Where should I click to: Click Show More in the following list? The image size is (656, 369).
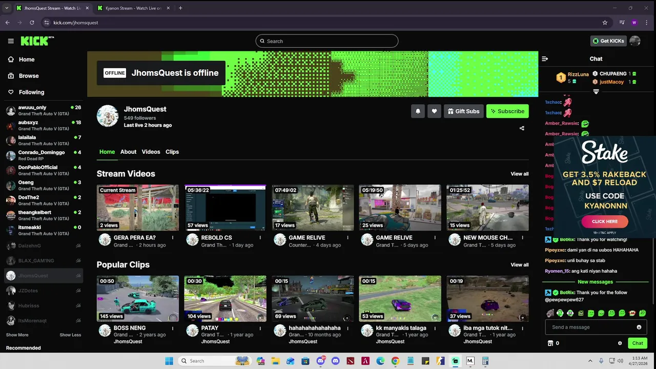tap(17, 335)
